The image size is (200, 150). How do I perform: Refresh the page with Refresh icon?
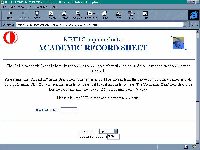pyautogui.click(x=51, y=13)
